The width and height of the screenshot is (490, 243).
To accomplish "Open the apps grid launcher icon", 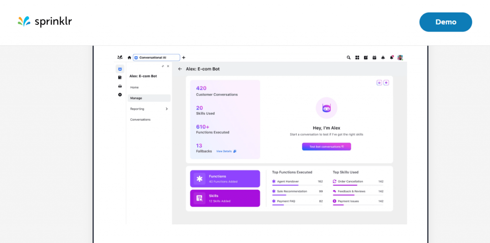I will click(x=357, y=57).
